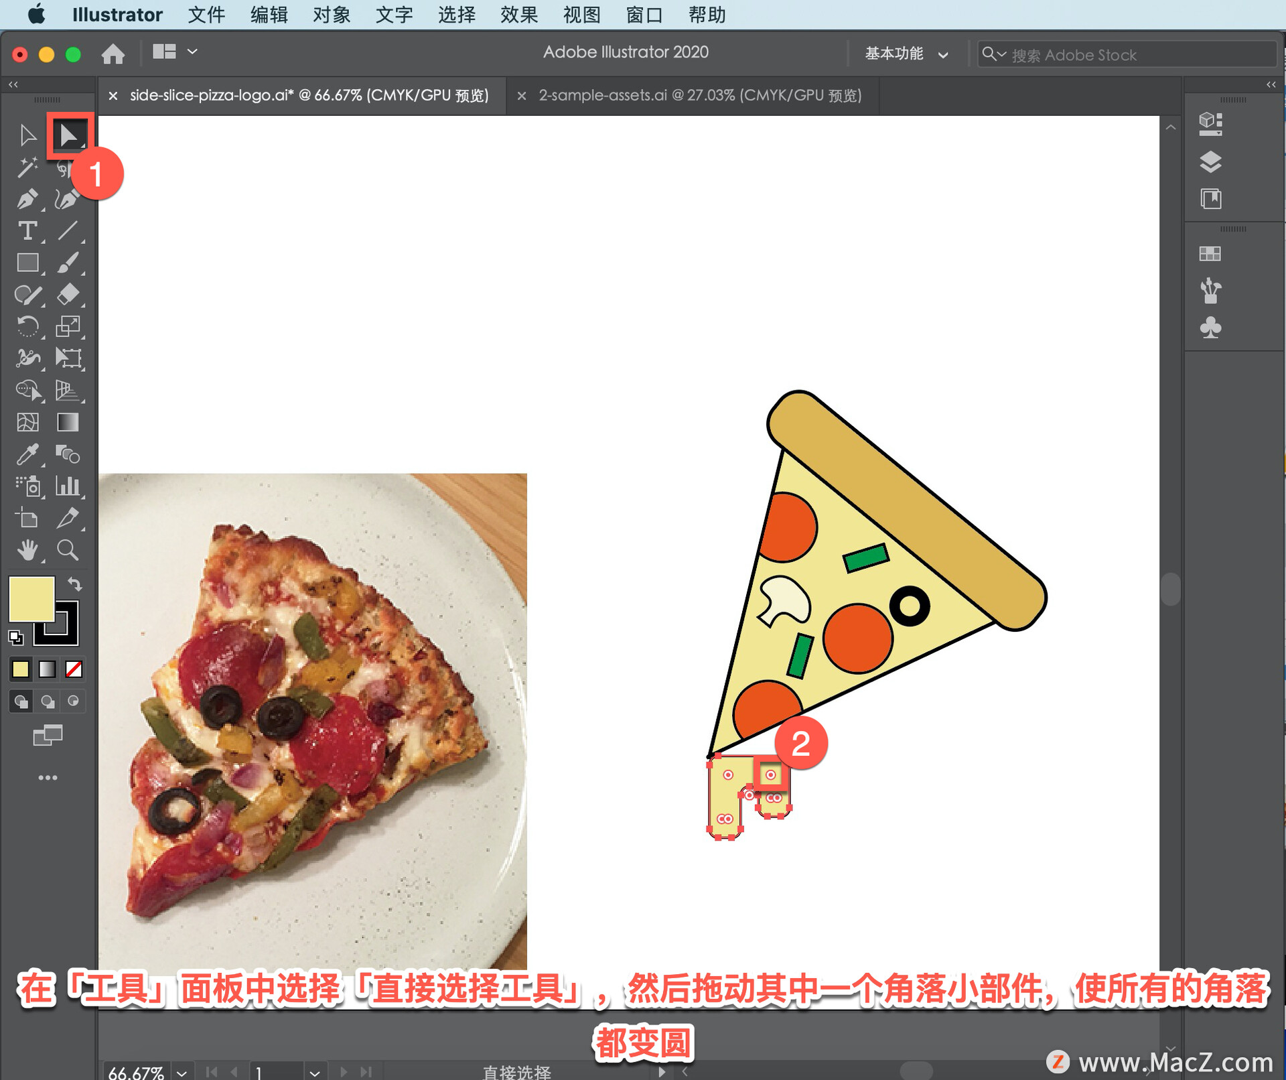Image resolution: width=1286 pixels, height=1080 pixels.
Task: Select the Warp tool
Action: (x=27, y=358)
